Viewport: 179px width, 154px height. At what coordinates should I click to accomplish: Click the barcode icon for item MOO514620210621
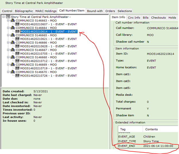[x=17, y=39]
